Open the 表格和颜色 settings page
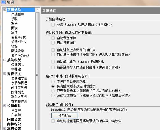Image resolution: width=160 pixels, height=130 pixels. (x=19, y=83)
